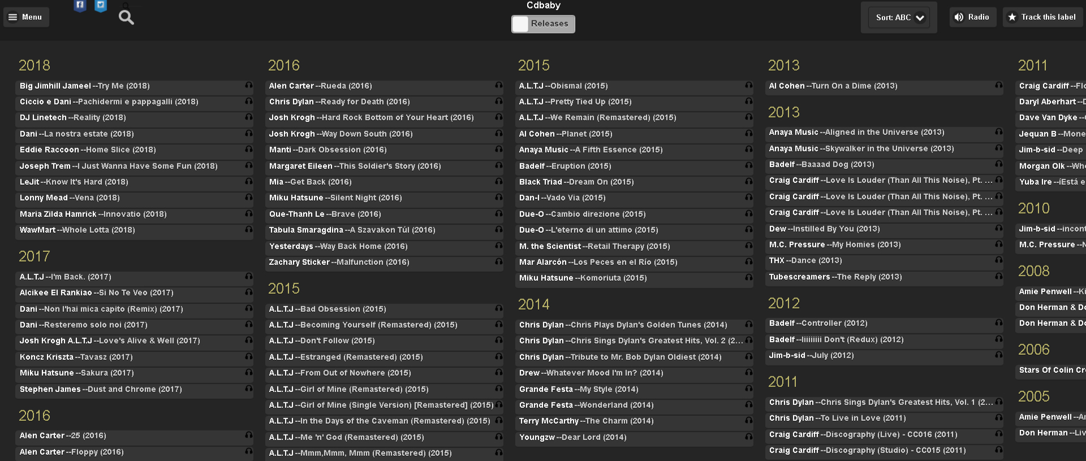Play headphone icon for Badelf Controller
The image size is (1086, 461).
click(x=999, y=323)
